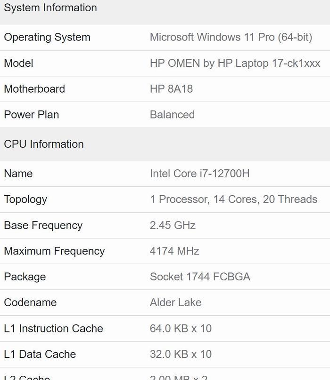The height and width of the screenshot is (380, 330).
Task: Select the Operating System label
Action: 47,37
